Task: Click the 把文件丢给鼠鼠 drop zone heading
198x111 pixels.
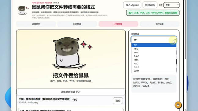Action: [71, 75]
